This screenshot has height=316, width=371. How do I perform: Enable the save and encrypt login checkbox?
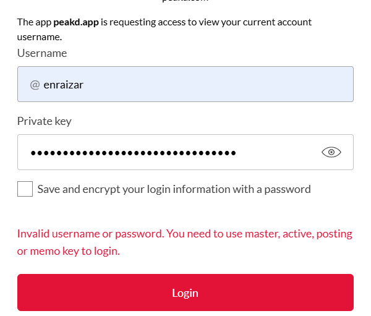click(x=25, y=189)
